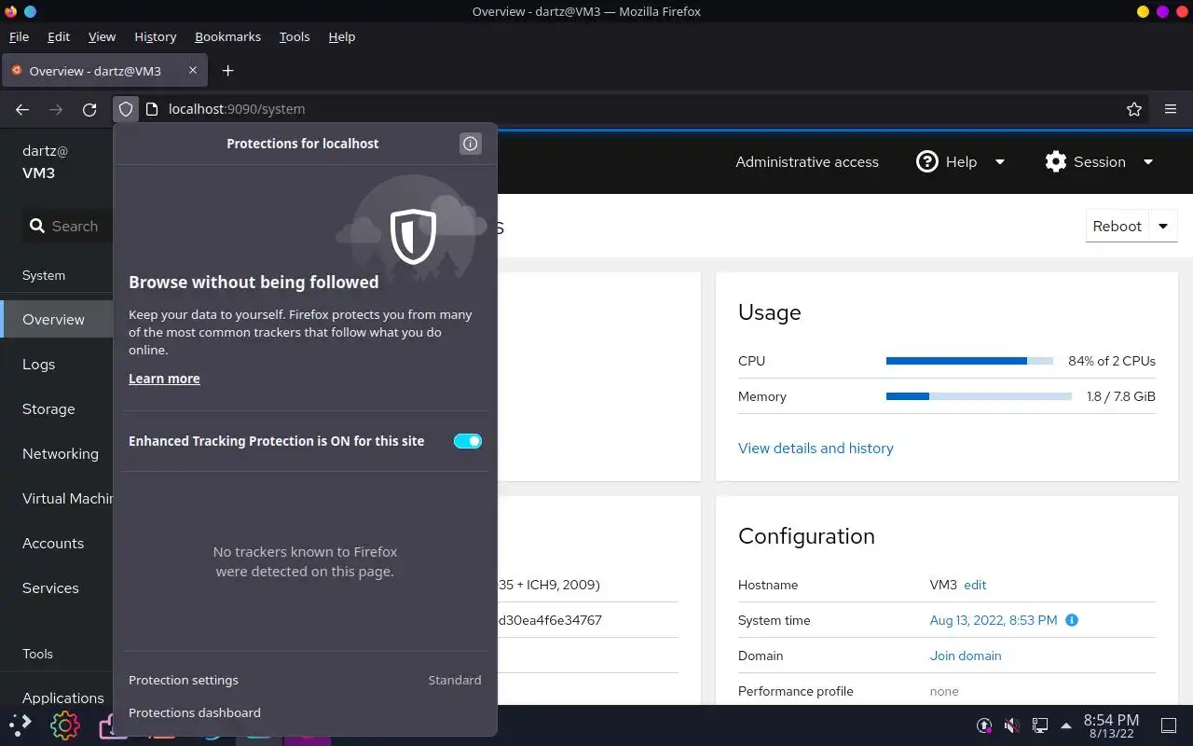Open the KDE application launcher
The width and height of the screenshot is (1193, 746).
[x=20, y=725]
